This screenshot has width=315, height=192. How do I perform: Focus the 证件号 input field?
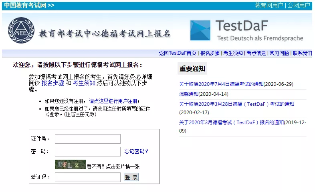88,139
